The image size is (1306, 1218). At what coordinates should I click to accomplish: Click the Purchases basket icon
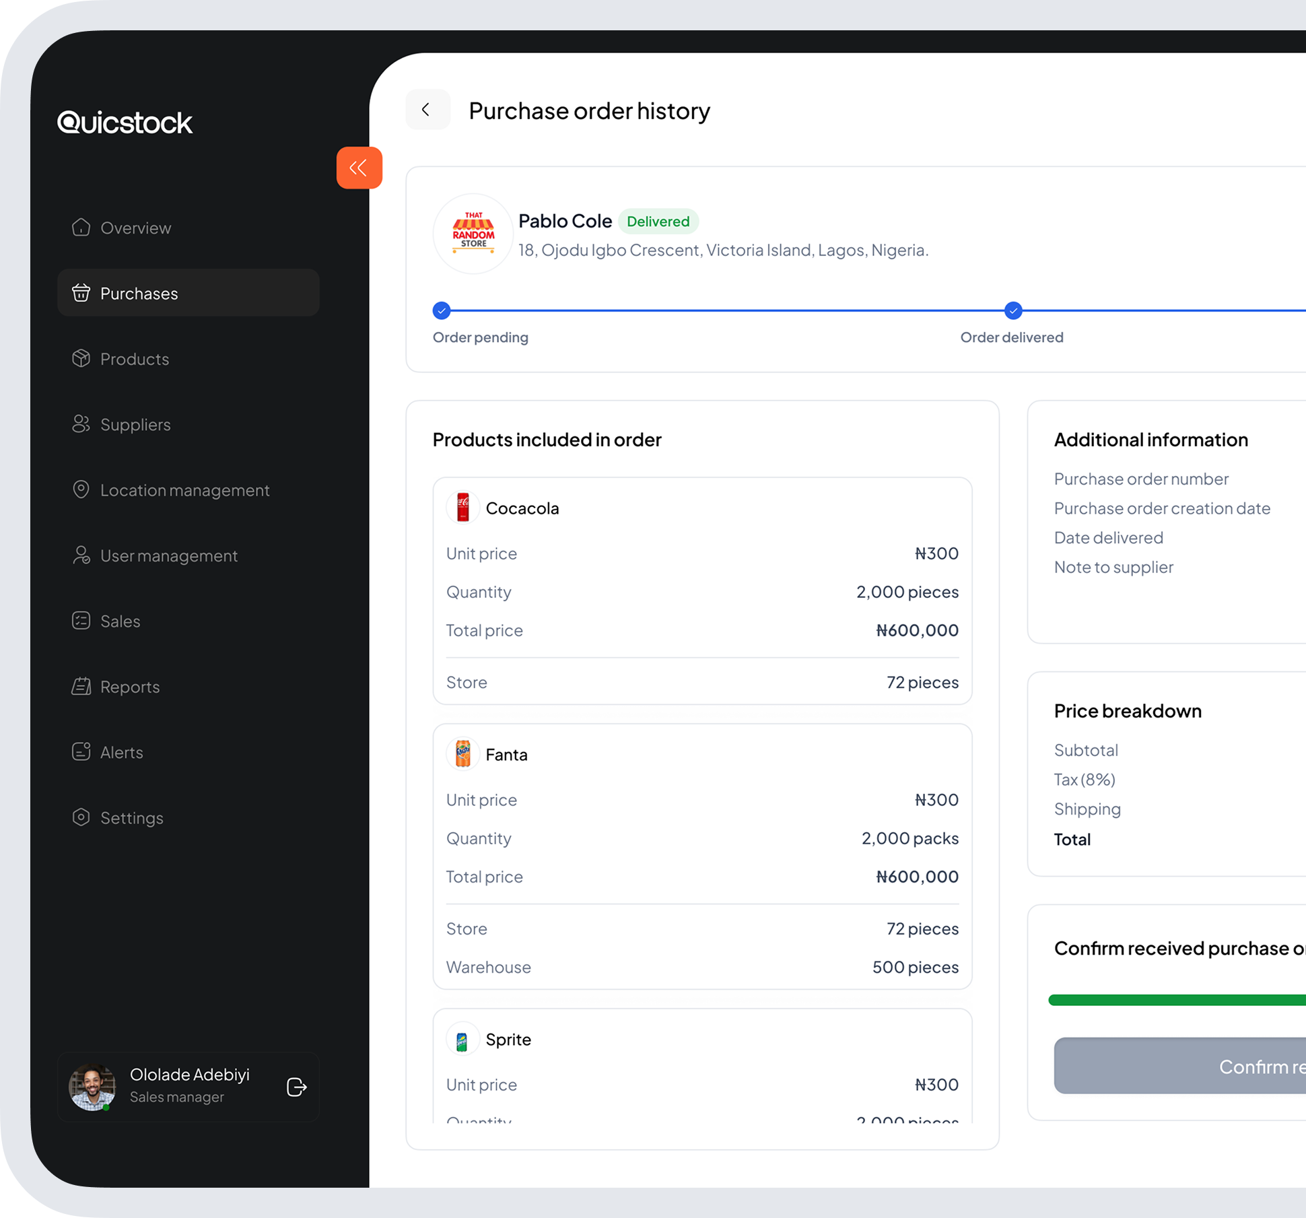81,293
